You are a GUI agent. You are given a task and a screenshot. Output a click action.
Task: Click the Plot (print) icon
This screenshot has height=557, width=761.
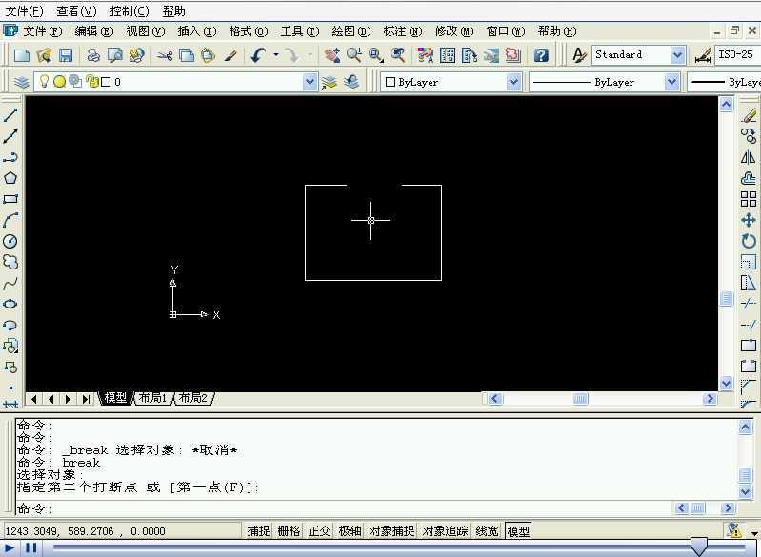point(93,55)
